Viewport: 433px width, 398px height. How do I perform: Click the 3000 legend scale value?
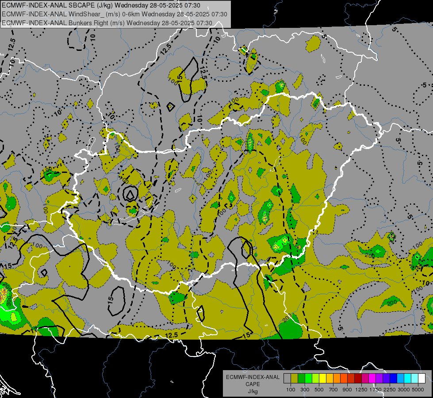(404, 390)
